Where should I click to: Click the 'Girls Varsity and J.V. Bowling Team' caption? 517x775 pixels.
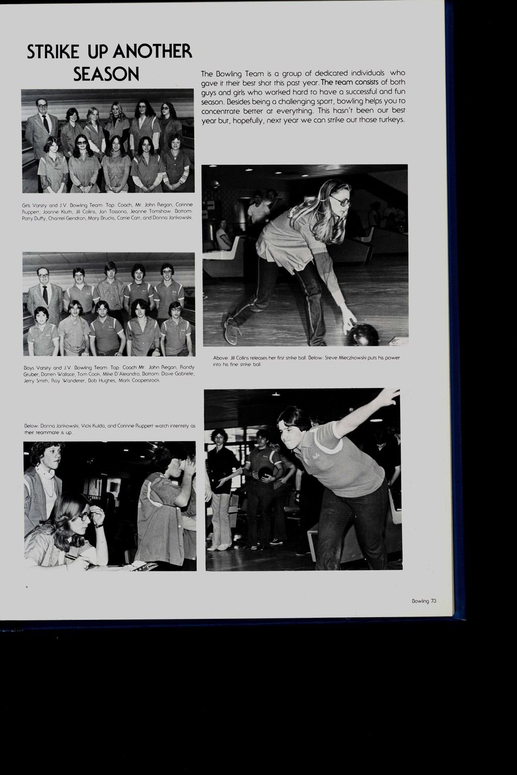[108, 211]
